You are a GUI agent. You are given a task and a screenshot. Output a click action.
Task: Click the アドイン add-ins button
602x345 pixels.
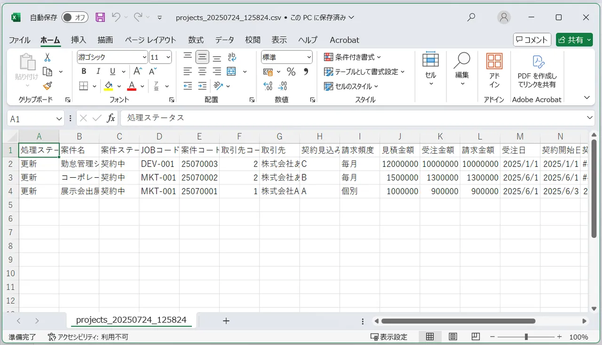[x=494, y=71]
